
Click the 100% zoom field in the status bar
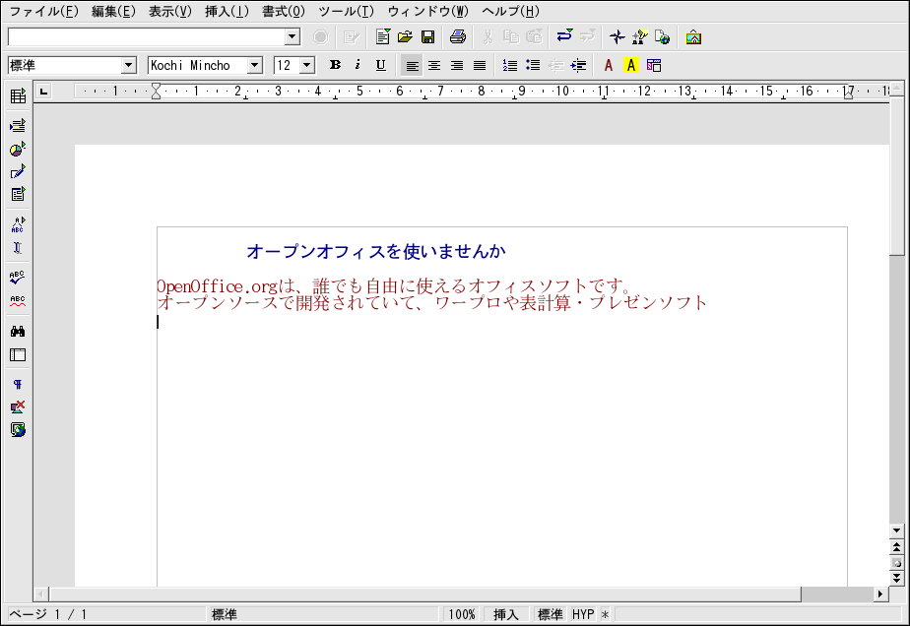tap(461, 614)
